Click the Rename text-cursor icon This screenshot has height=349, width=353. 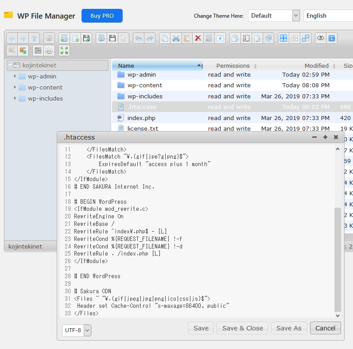(x=246, y=38)
